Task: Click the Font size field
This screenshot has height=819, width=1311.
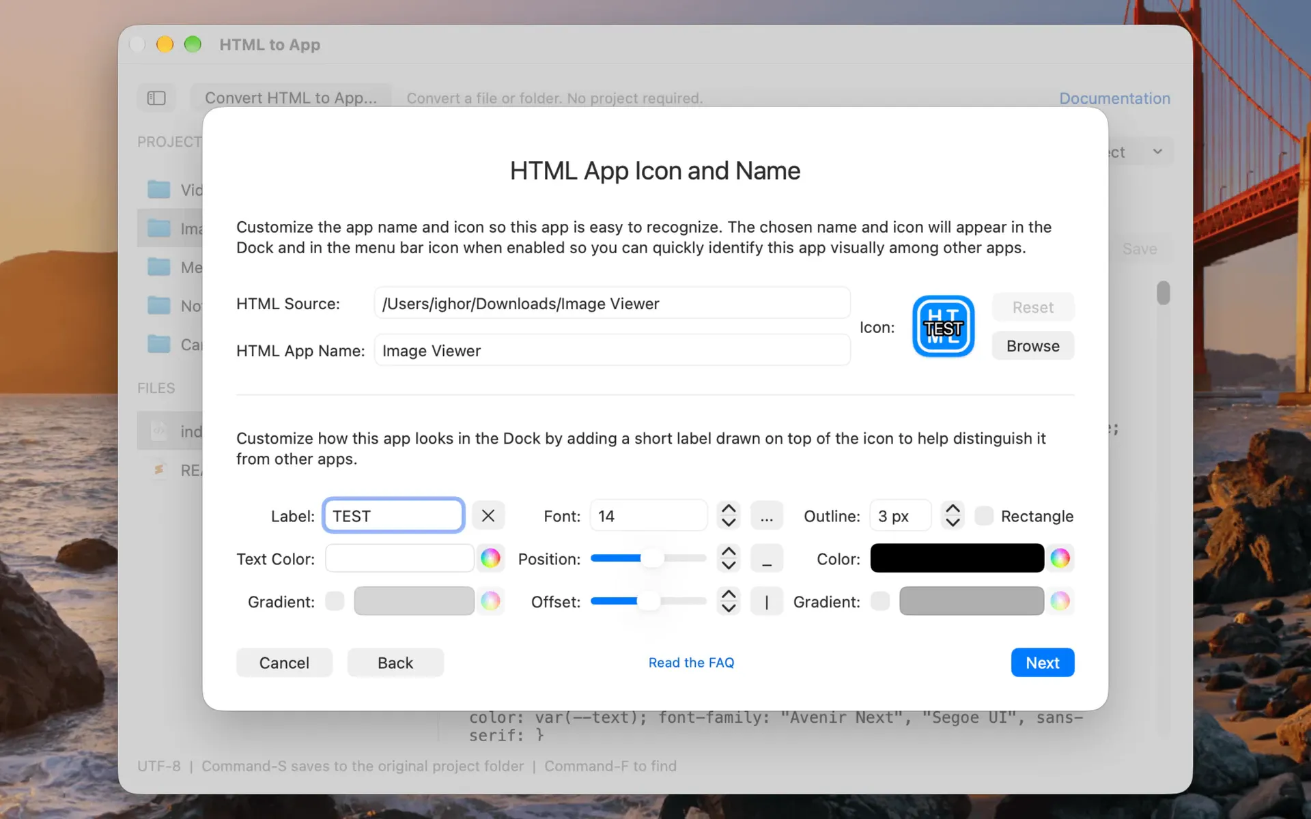Action: [648, 516]
